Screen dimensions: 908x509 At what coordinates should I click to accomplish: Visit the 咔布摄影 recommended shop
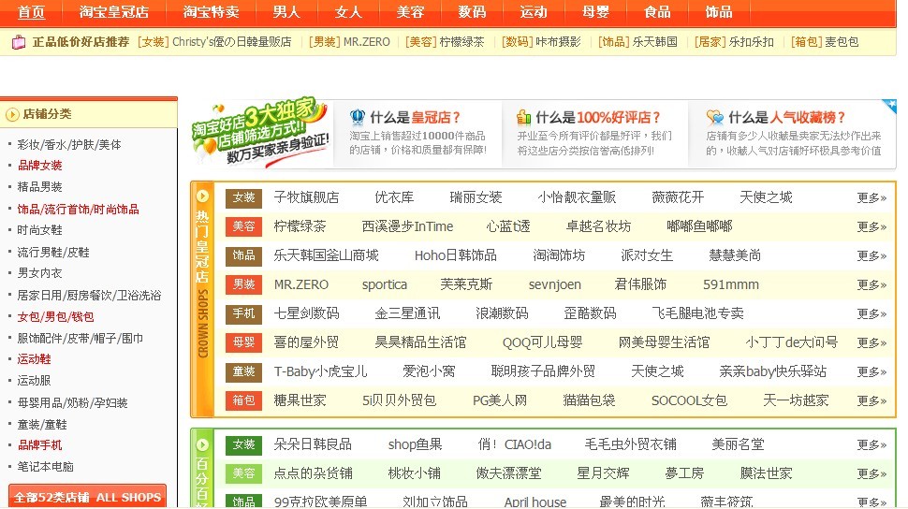(x=558, y=42)
